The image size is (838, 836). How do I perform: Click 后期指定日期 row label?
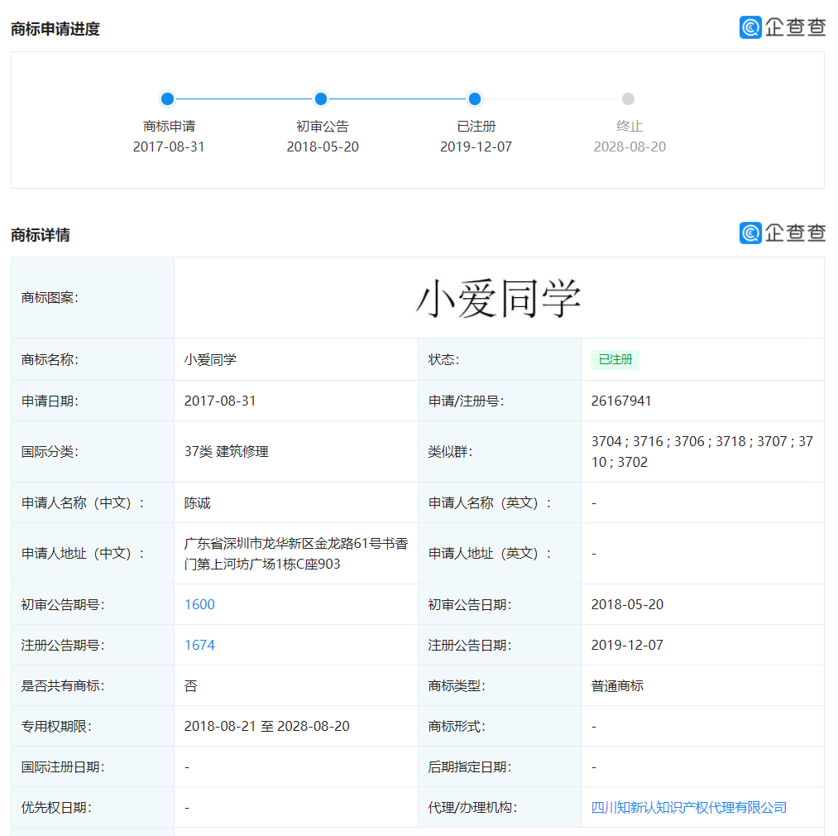pos(470,767)
